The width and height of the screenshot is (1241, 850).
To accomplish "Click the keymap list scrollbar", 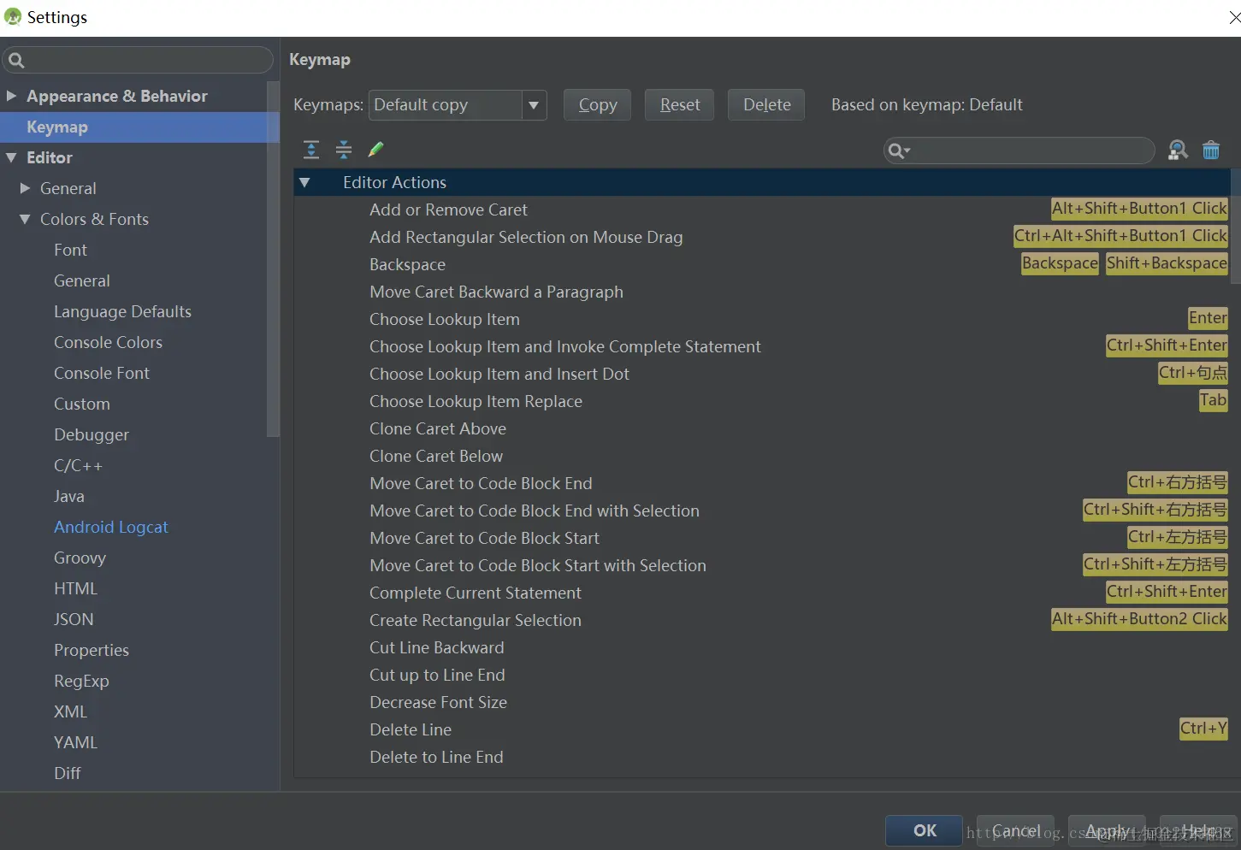I will pyautogui.click(x=1235, y=226).
